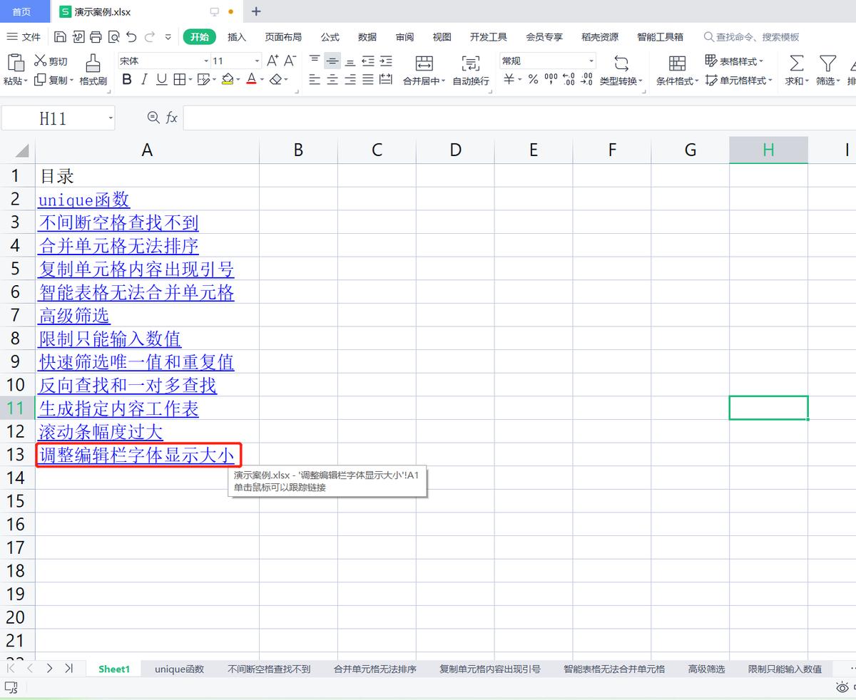Undo the last action
The height and width of the screenshot is (700, 856).
point(131,37)
